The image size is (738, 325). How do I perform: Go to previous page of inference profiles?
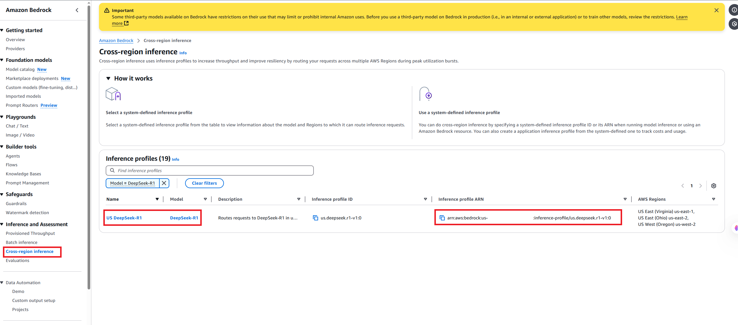683,186
